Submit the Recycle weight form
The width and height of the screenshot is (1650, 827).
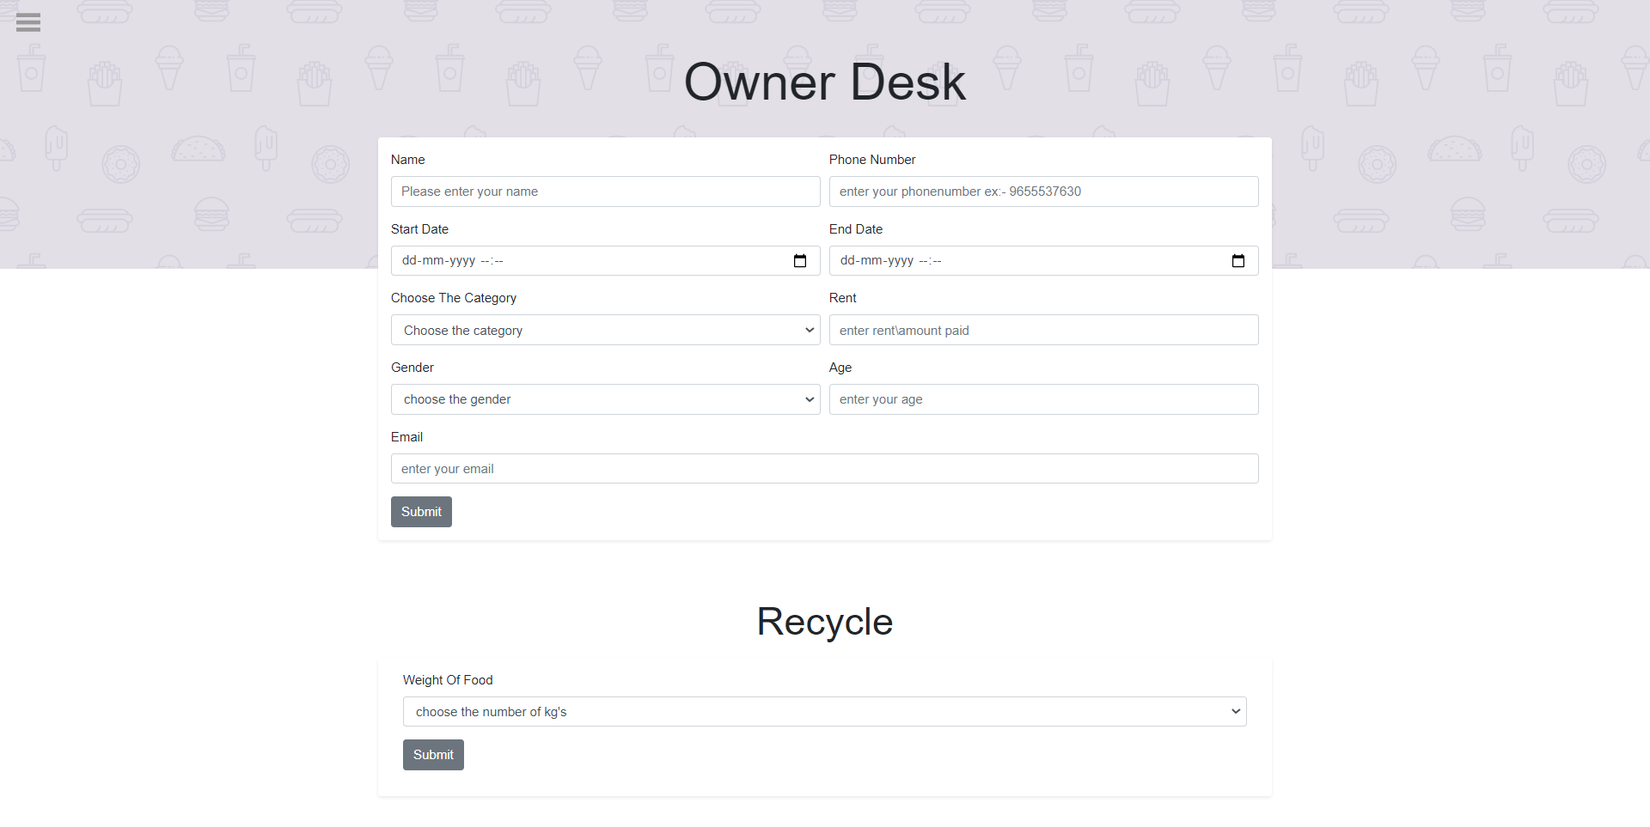(x=433, y=755)
